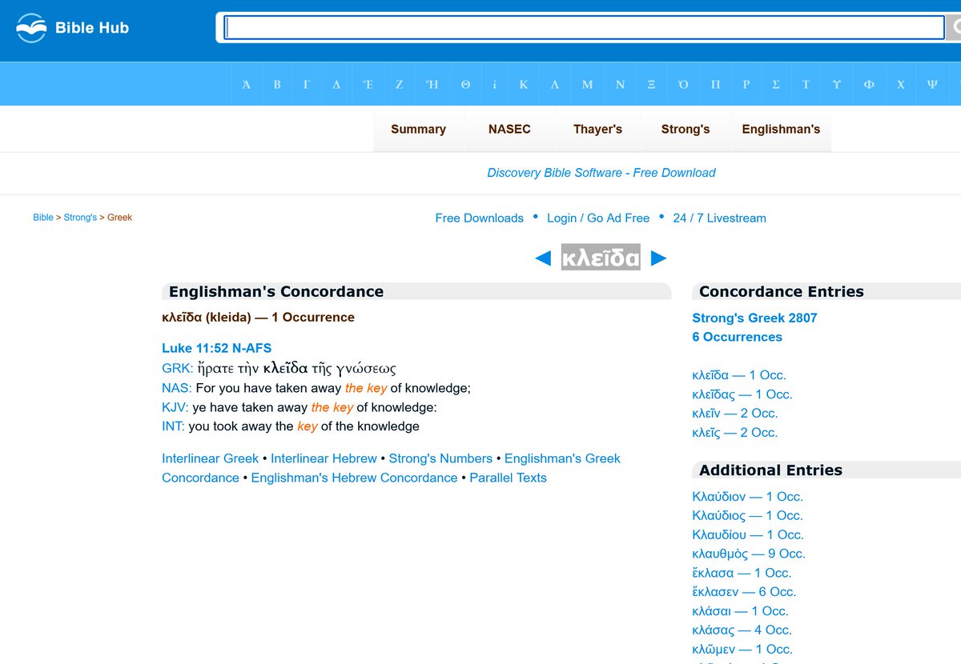Select Greek letter Pi in alphabet bar
The width and height of the screenshot is (961, 664).
(715, 84)
